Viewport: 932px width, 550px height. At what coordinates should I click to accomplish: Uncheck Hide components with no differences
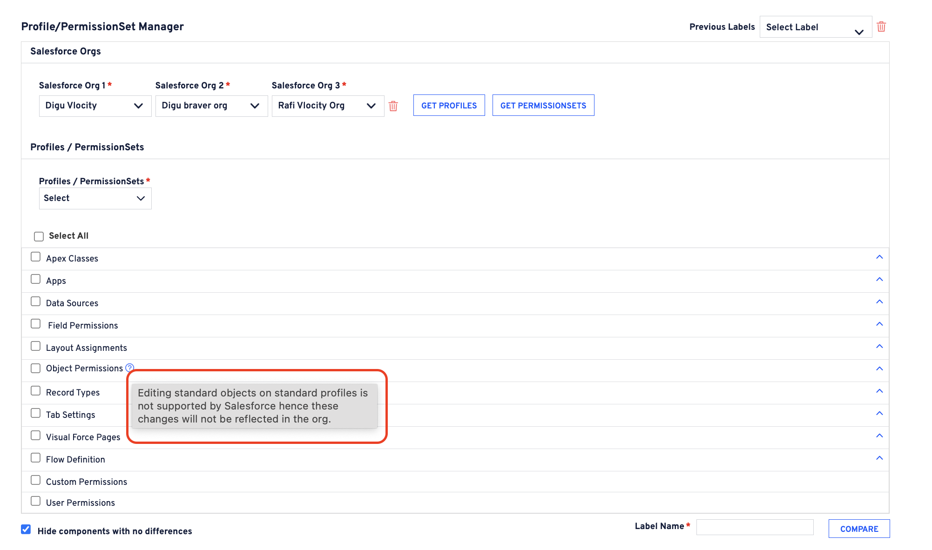(26, 530)
